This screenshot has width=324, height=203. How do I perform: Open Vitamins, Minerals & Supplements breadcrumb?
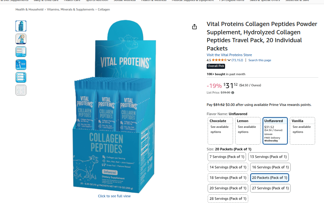point(70,10)
